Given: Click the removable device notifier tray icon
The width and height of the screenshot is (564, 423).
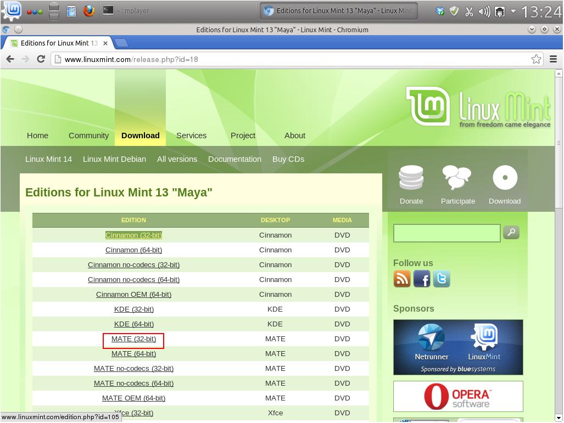Looking at the screenshot, I should [500, 12].
